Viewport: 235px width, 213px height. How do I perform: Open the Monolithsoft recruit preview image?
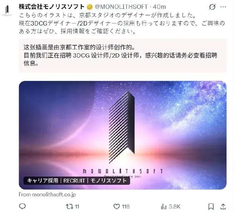pos(123,135)
